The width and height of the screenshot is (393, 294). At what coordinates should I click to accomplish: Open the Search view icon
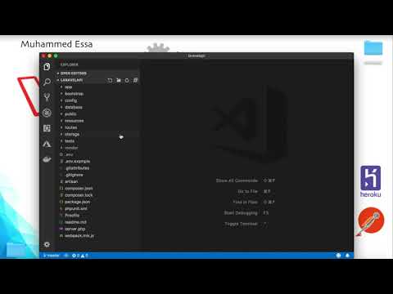tap(47, 82)
